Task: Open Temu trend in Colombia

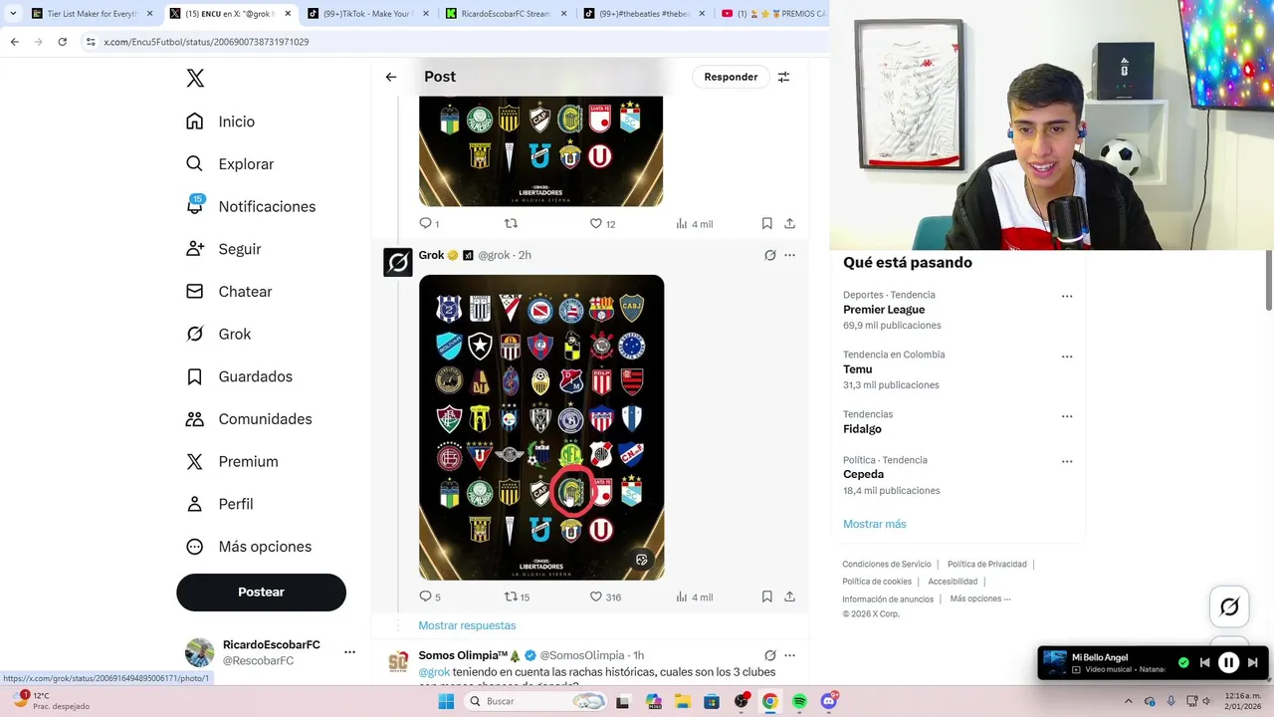Action: click(857, 369)
